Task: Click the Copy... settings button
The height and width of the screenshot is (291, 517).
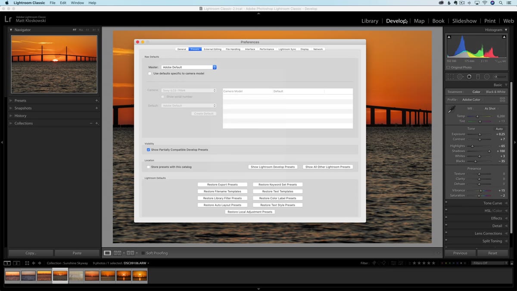Action: tap(31, 253)
